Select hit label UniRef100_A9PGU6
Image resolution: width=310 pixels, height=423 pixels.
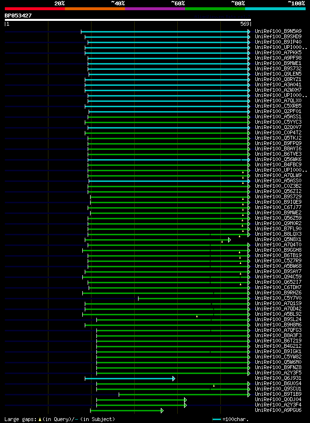(278, 410)
